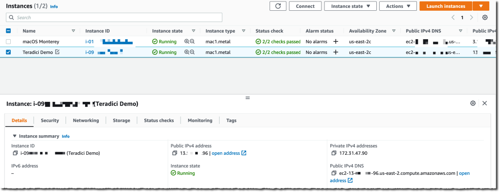Copy the Private IPv4 address
Screen dimensions: 501x192
(x=334, y=153)
